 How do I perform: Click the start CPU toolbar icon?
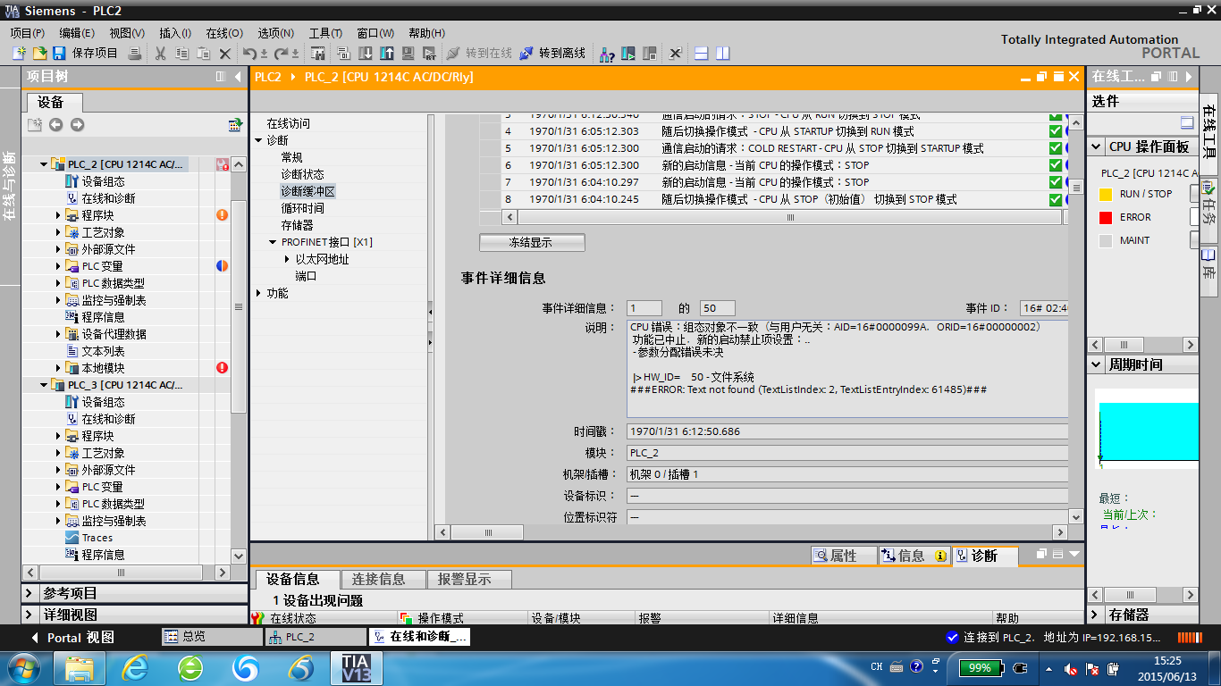pos(628,54)
